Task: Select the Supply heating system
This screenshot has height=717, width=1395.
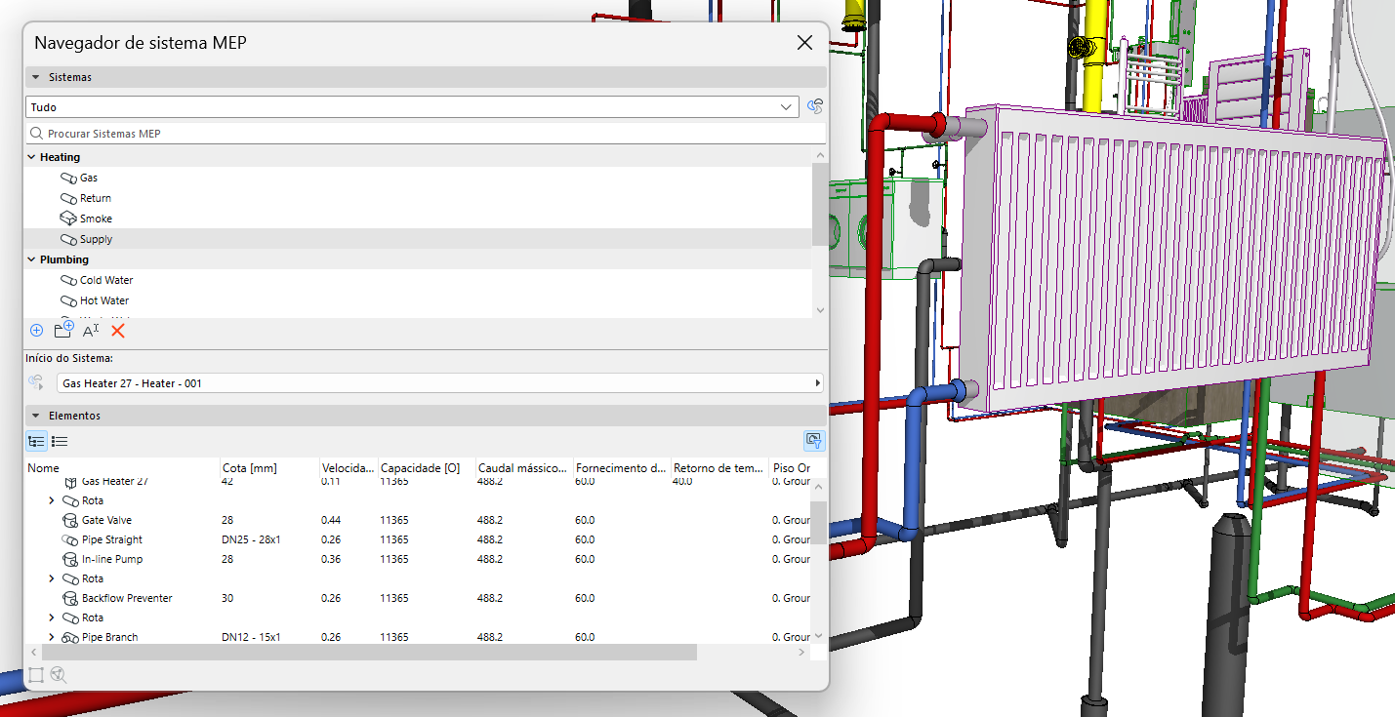Action: (96, 239)
